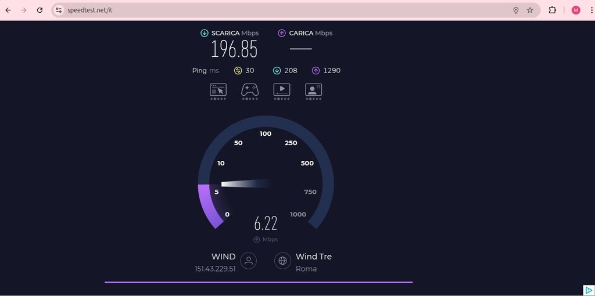This screenshot has width=595, height=296.
Task: Open the Extensions puzzle icon
Action: click(x=553, y=10)
